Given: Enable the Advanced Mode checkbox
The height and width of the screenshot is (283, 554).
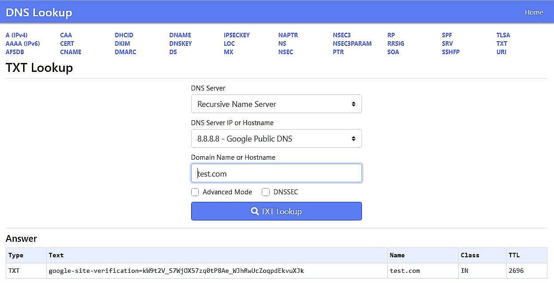Looking at the screenshot, I should coord(195,192).
